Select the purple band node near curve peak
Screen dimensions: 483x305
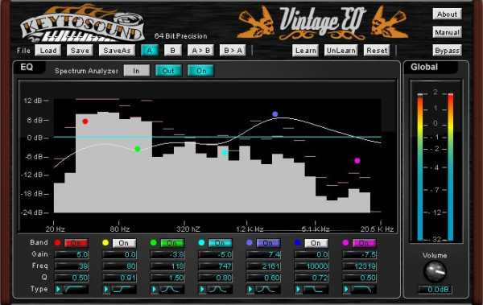[x=275, y=114]
